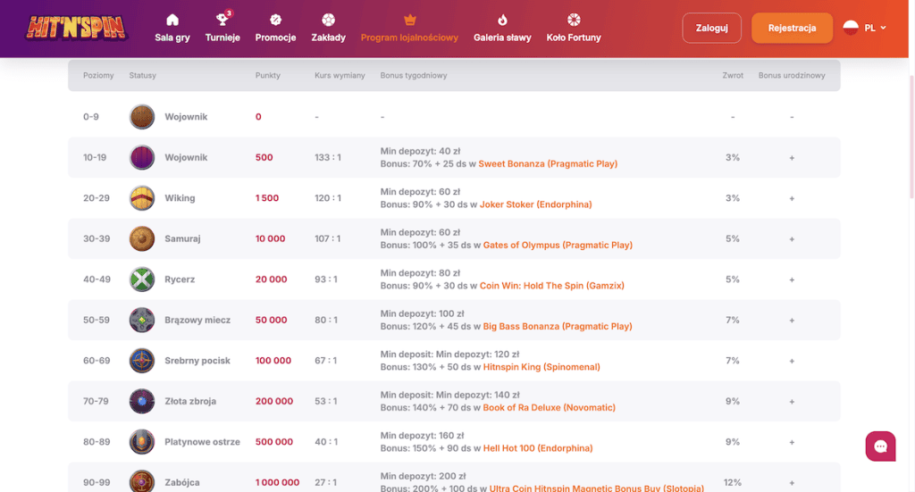Open the Promocje menu label
The image size is (915, 492).
coord(275,38)
